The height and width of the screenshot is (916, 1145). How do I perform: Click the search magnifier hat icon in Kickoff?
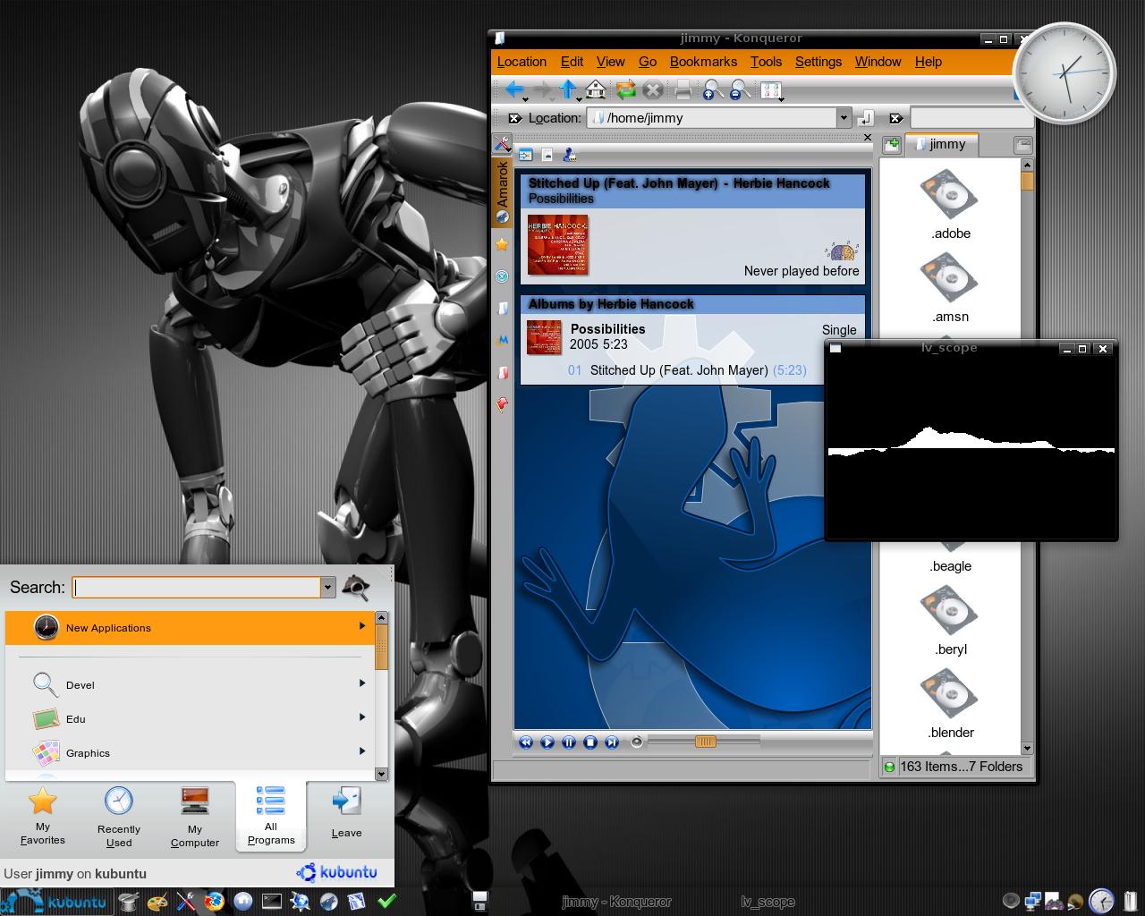click(x=356, y=587)
